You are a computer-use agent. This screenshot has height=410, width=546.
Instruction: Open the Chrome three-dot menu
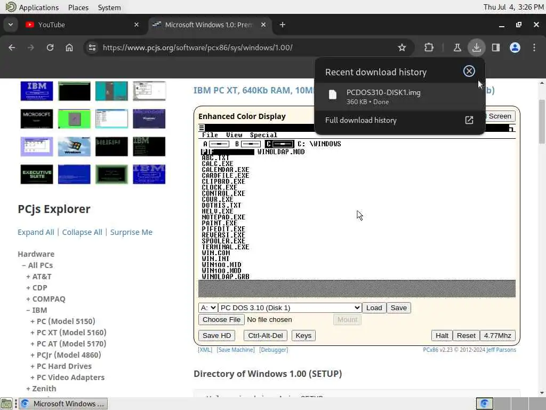tap(534, 48)
